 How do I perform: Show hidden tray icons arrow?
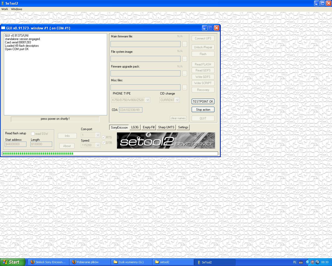tap(308, 262)
